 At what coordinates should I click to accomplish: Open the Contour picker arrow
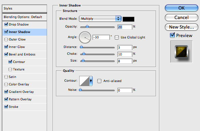pos(91,81)
